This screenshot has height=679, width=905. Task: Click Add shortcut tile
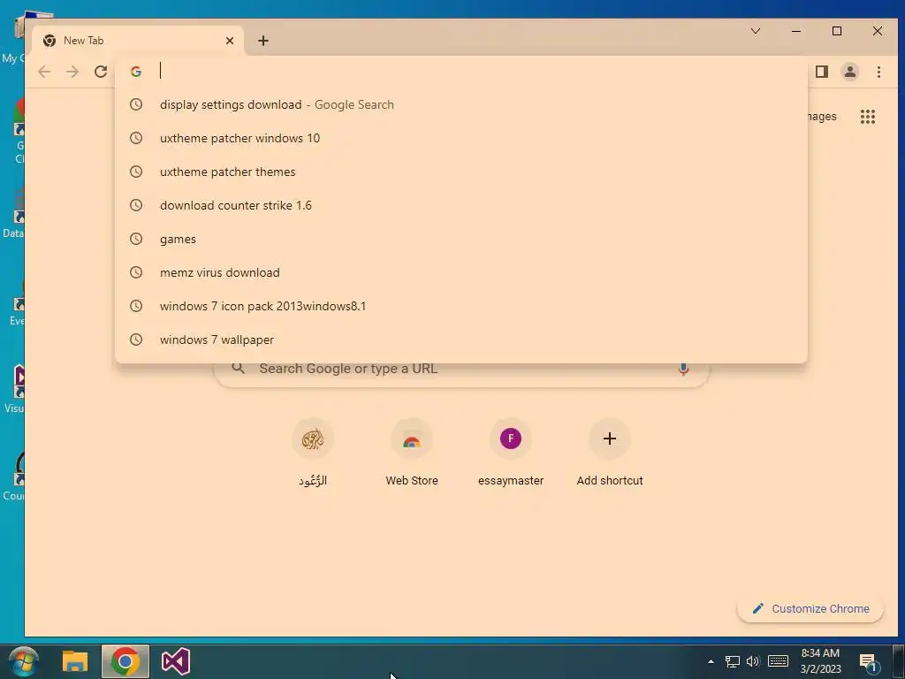click(610, 454)
